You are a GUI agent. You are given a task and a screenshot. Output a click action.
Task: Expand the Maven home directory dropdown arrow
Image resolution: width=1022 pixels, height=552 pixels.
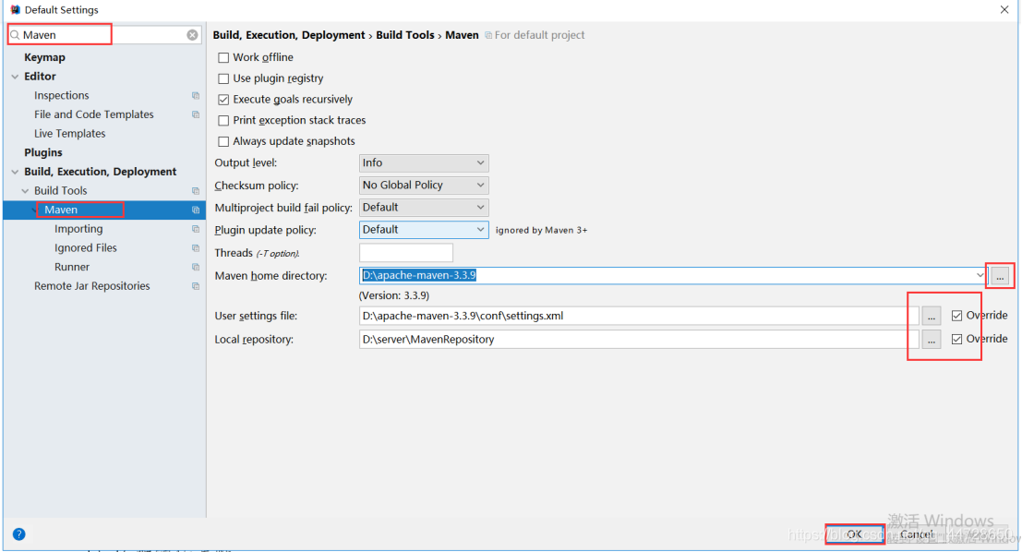click(x=980, y=275)
